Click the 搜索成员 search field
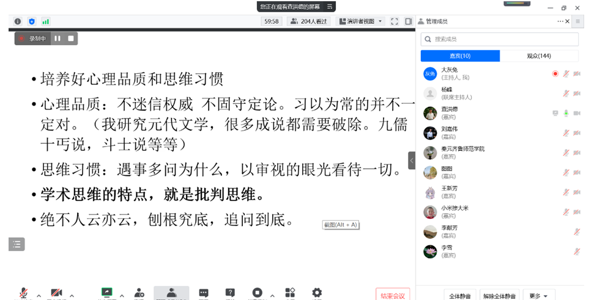The width and height of the screenshot is (597, 300). pyautogui.click(x=500, y=39)
